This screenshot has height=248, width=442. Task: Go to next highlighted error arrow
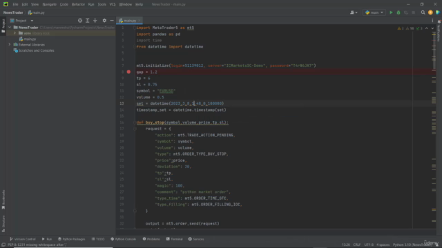click(x=432, y=28)
